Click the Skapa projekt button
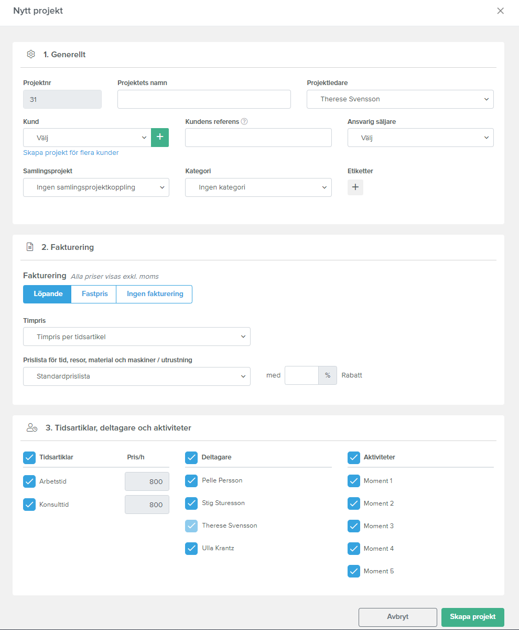The width and height of the screenshot is (519, 630). (x=473, y=617)
